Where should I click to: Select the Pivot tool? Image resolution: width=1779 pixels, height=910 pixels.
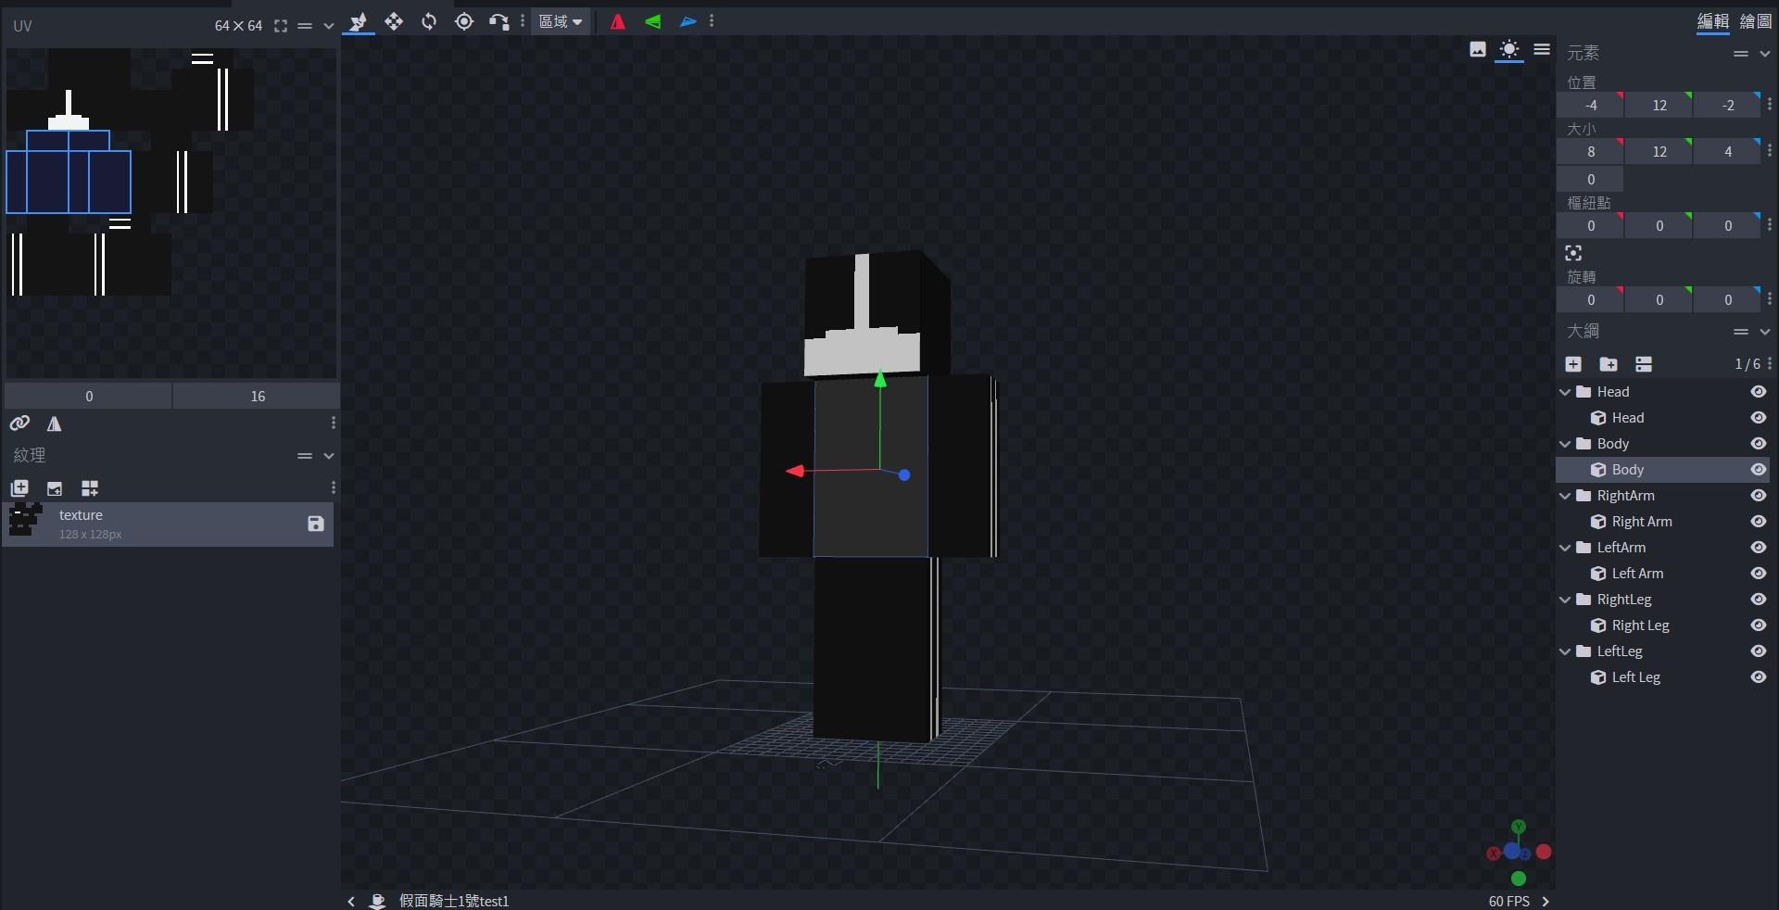click(464, 22)
